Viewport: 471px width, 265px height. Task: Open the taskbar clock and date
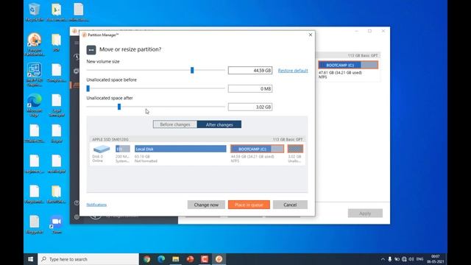[435, 259]
